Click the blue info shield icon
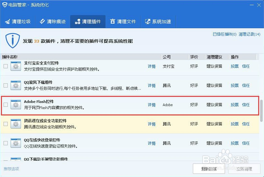 pos(13,41)
